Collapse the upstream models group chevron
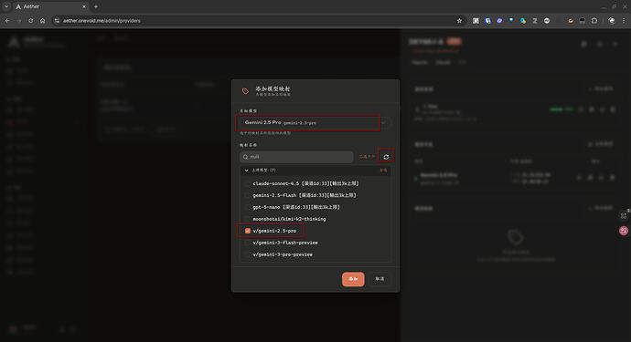This screenshot has width=631, height=342. pyautogui.click(x=246, y=171)
